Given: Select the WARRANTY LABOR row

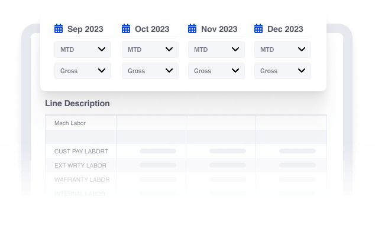Looking at the screenshot, I should (81, 179).
